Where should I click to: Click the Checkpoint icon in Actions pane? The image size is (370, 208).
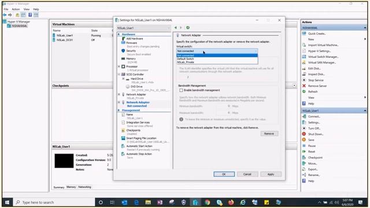(x=304, y=157)
